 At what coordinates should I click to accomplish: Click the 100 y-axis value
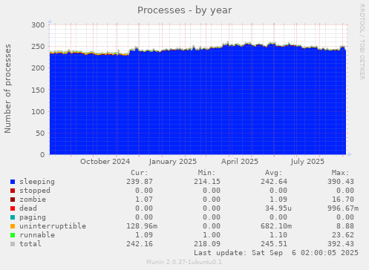tap(38, 111)
